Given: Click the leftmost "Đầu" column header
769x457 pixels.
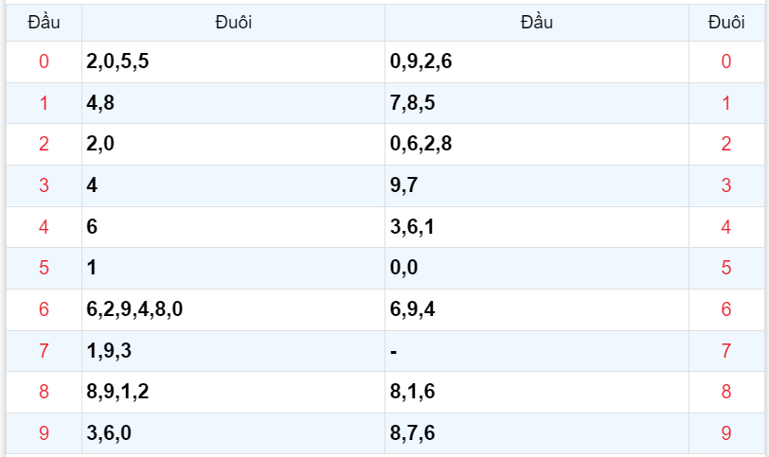Looking at the screenshot, I should coord(44,22).
